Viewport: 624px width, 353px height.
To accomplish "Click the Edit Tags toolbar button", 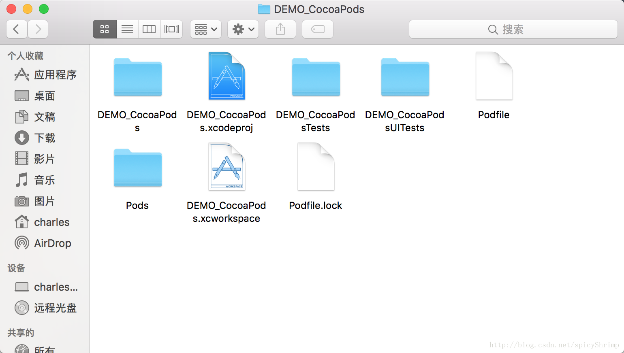I will 318,29.
